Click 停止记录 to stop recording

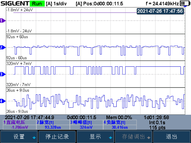point(57,137)
